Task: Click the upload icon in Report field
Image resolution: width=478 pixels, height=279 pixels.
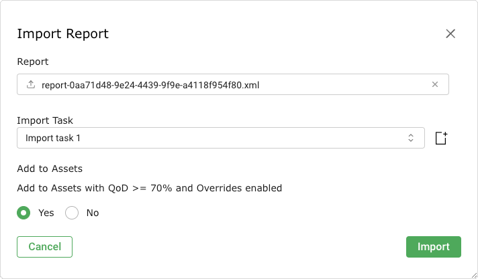Action: click(30, 85)
